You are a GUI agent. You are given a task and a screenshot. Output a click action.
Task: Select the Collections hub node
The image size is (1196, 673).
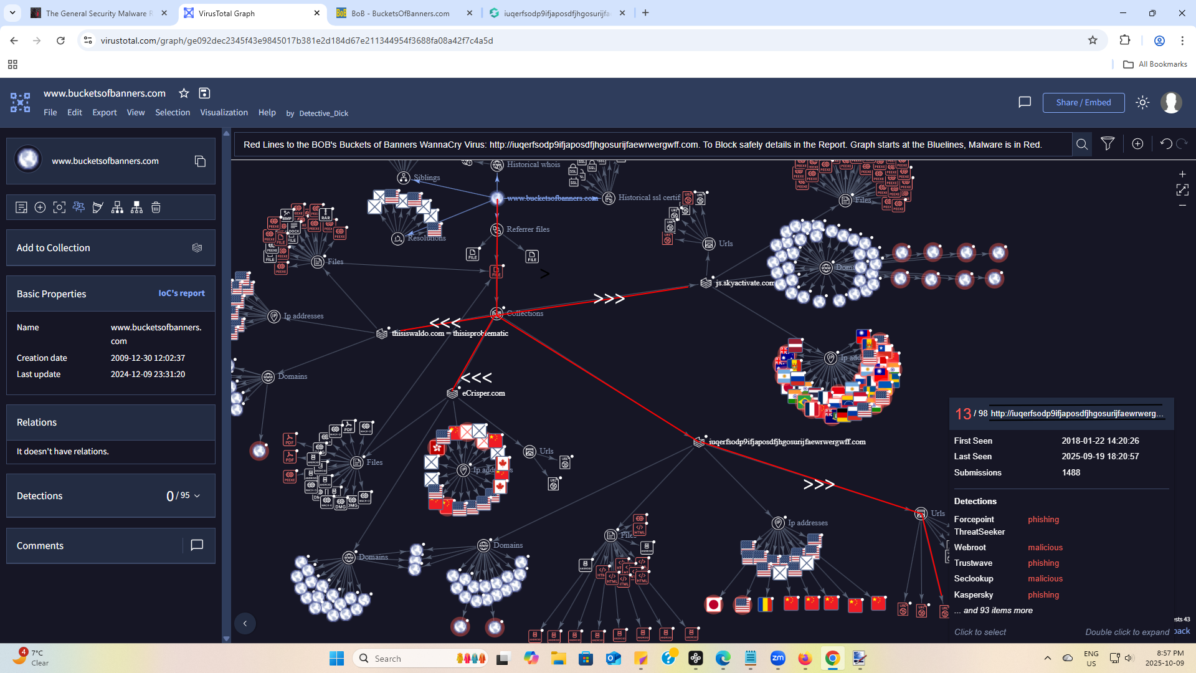tap(496, 313)
